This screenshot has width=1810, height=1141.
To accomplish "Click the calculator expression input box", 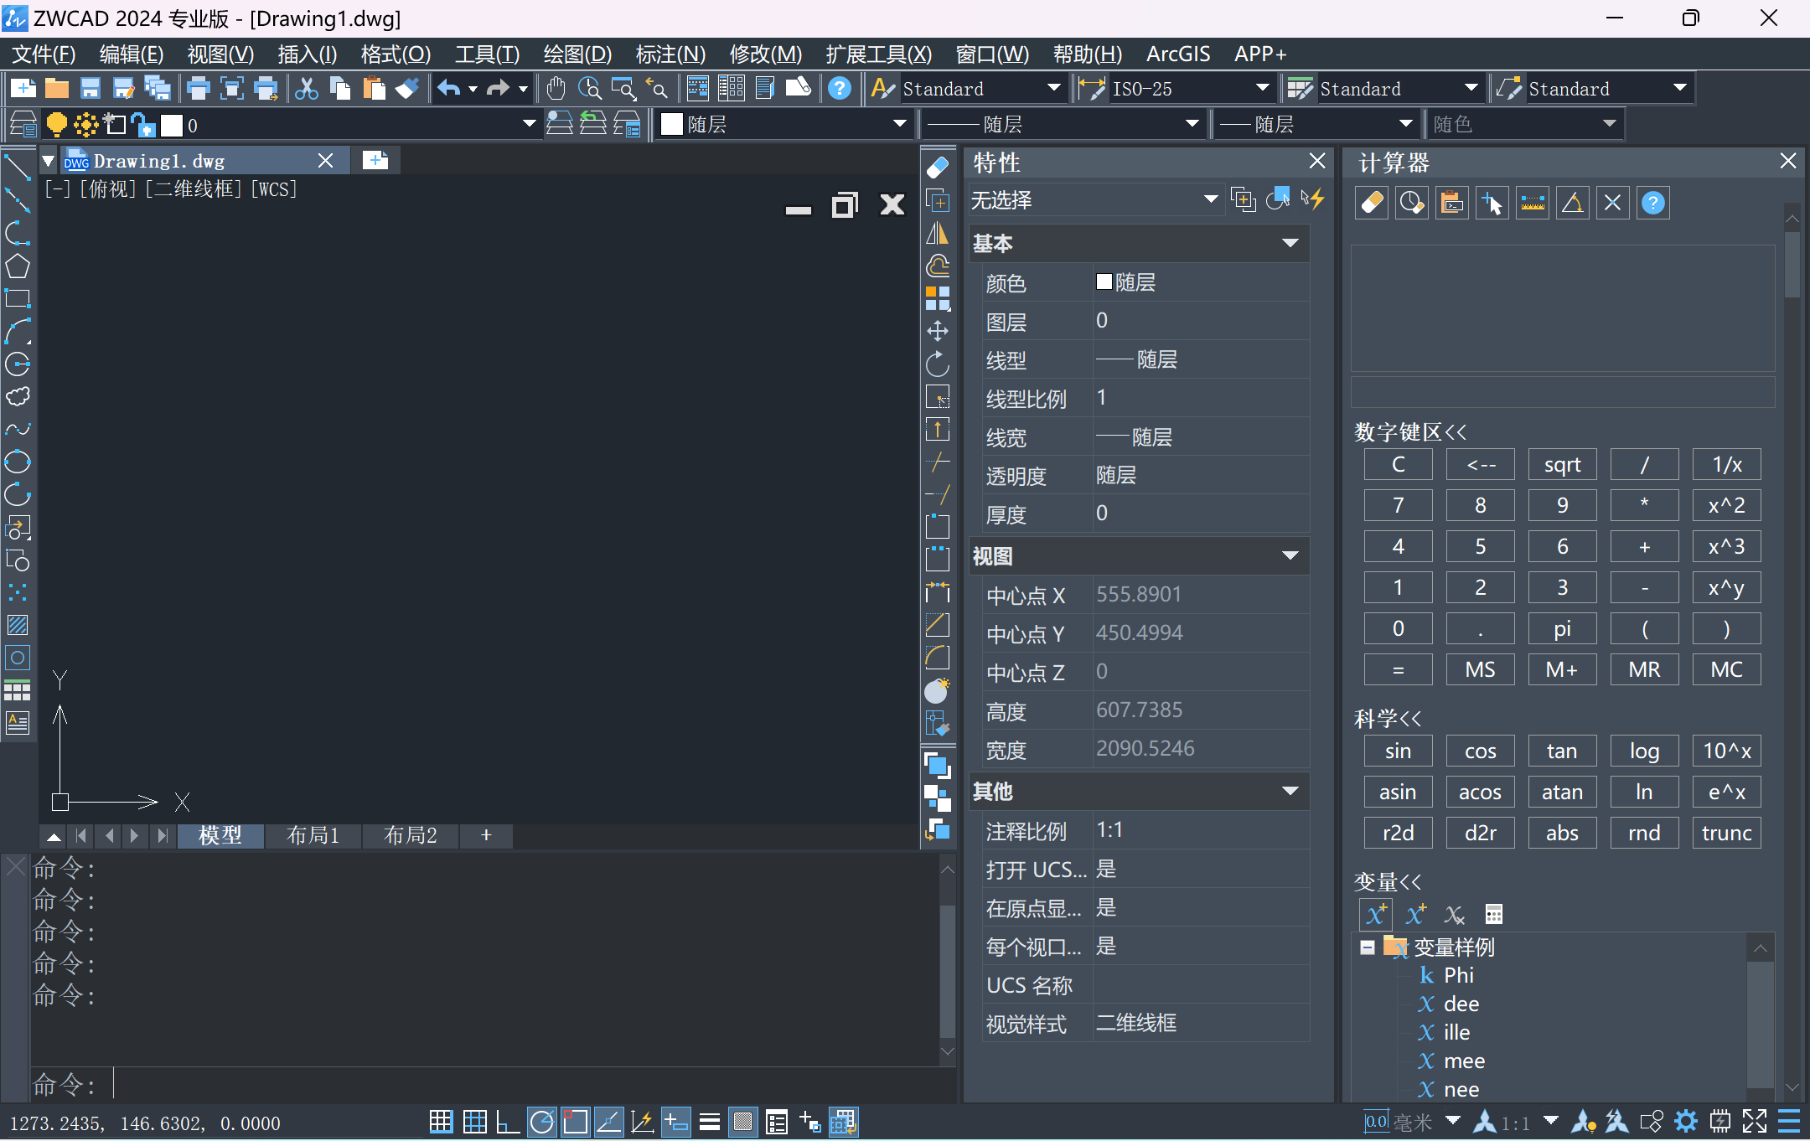I will (x=1562, y=392).
